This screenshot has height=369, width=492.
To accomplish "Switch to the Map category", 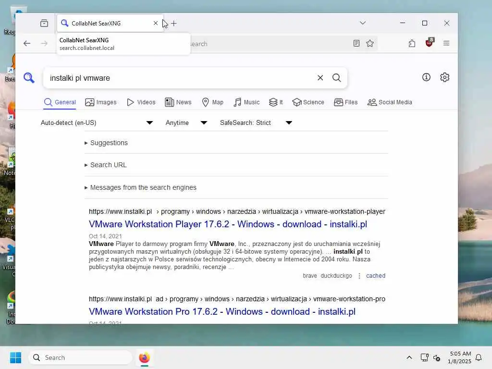I will 212,102.
